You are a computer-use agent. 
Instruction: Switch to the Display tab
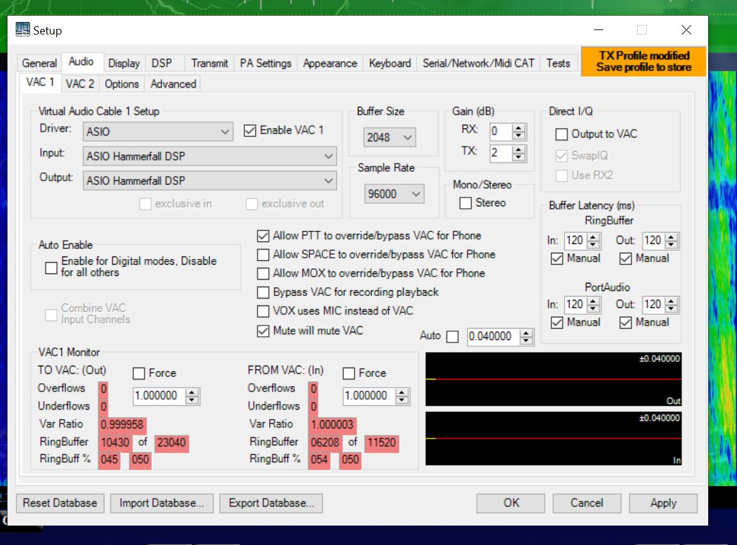click(x=124, y=63)
